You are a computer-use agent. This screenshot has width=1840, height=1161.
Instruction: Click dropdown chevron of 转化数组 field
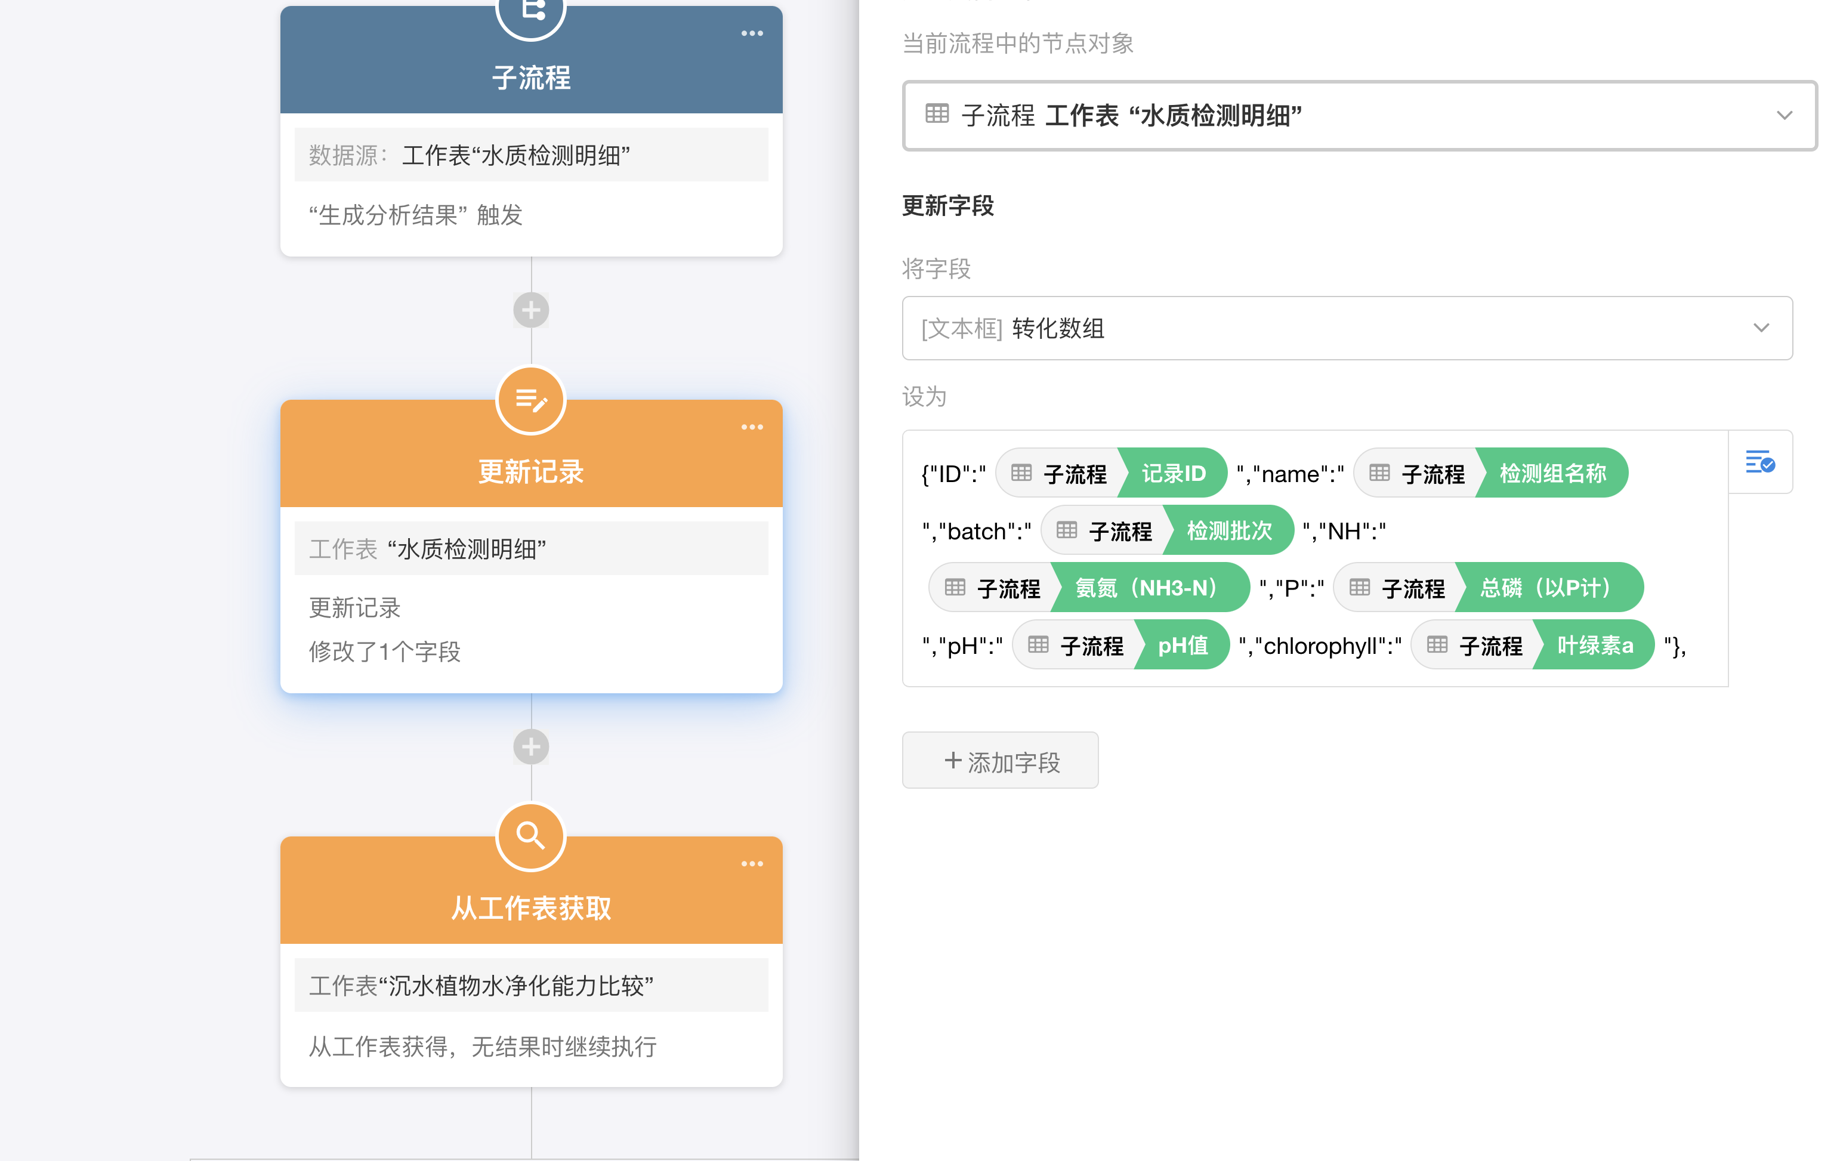pos(1761,328)
